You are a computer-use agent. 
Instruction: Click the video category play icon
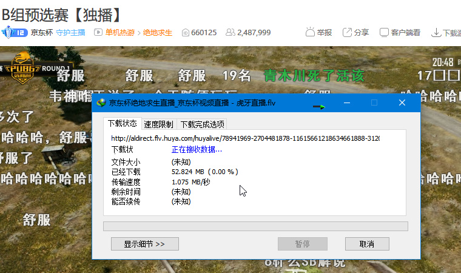pyautogui.click(x=98, y=32)
